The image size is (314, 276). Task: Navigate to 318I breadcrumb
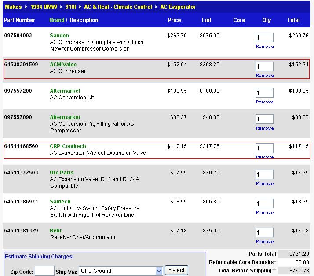(71, 7)
